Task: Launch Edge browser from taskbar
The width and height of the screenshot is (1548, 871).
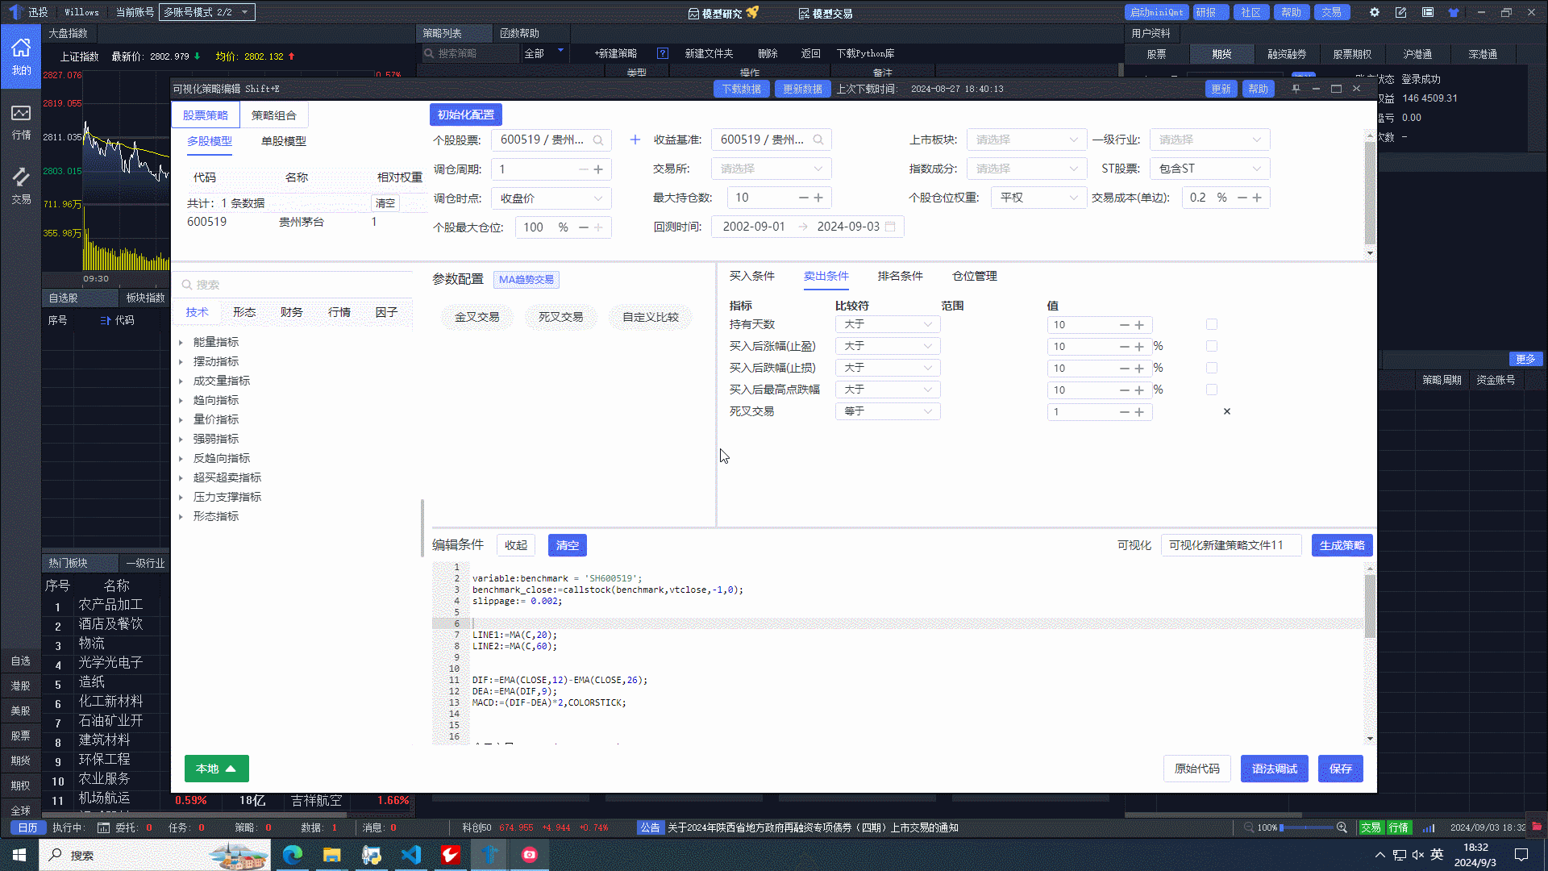Action: coord(292,855)
